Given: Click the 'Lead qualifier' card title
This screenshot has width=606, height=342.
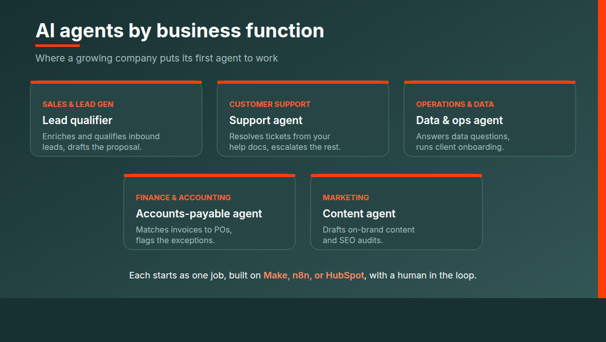Looking at the screenshot, I should [77, 120].
